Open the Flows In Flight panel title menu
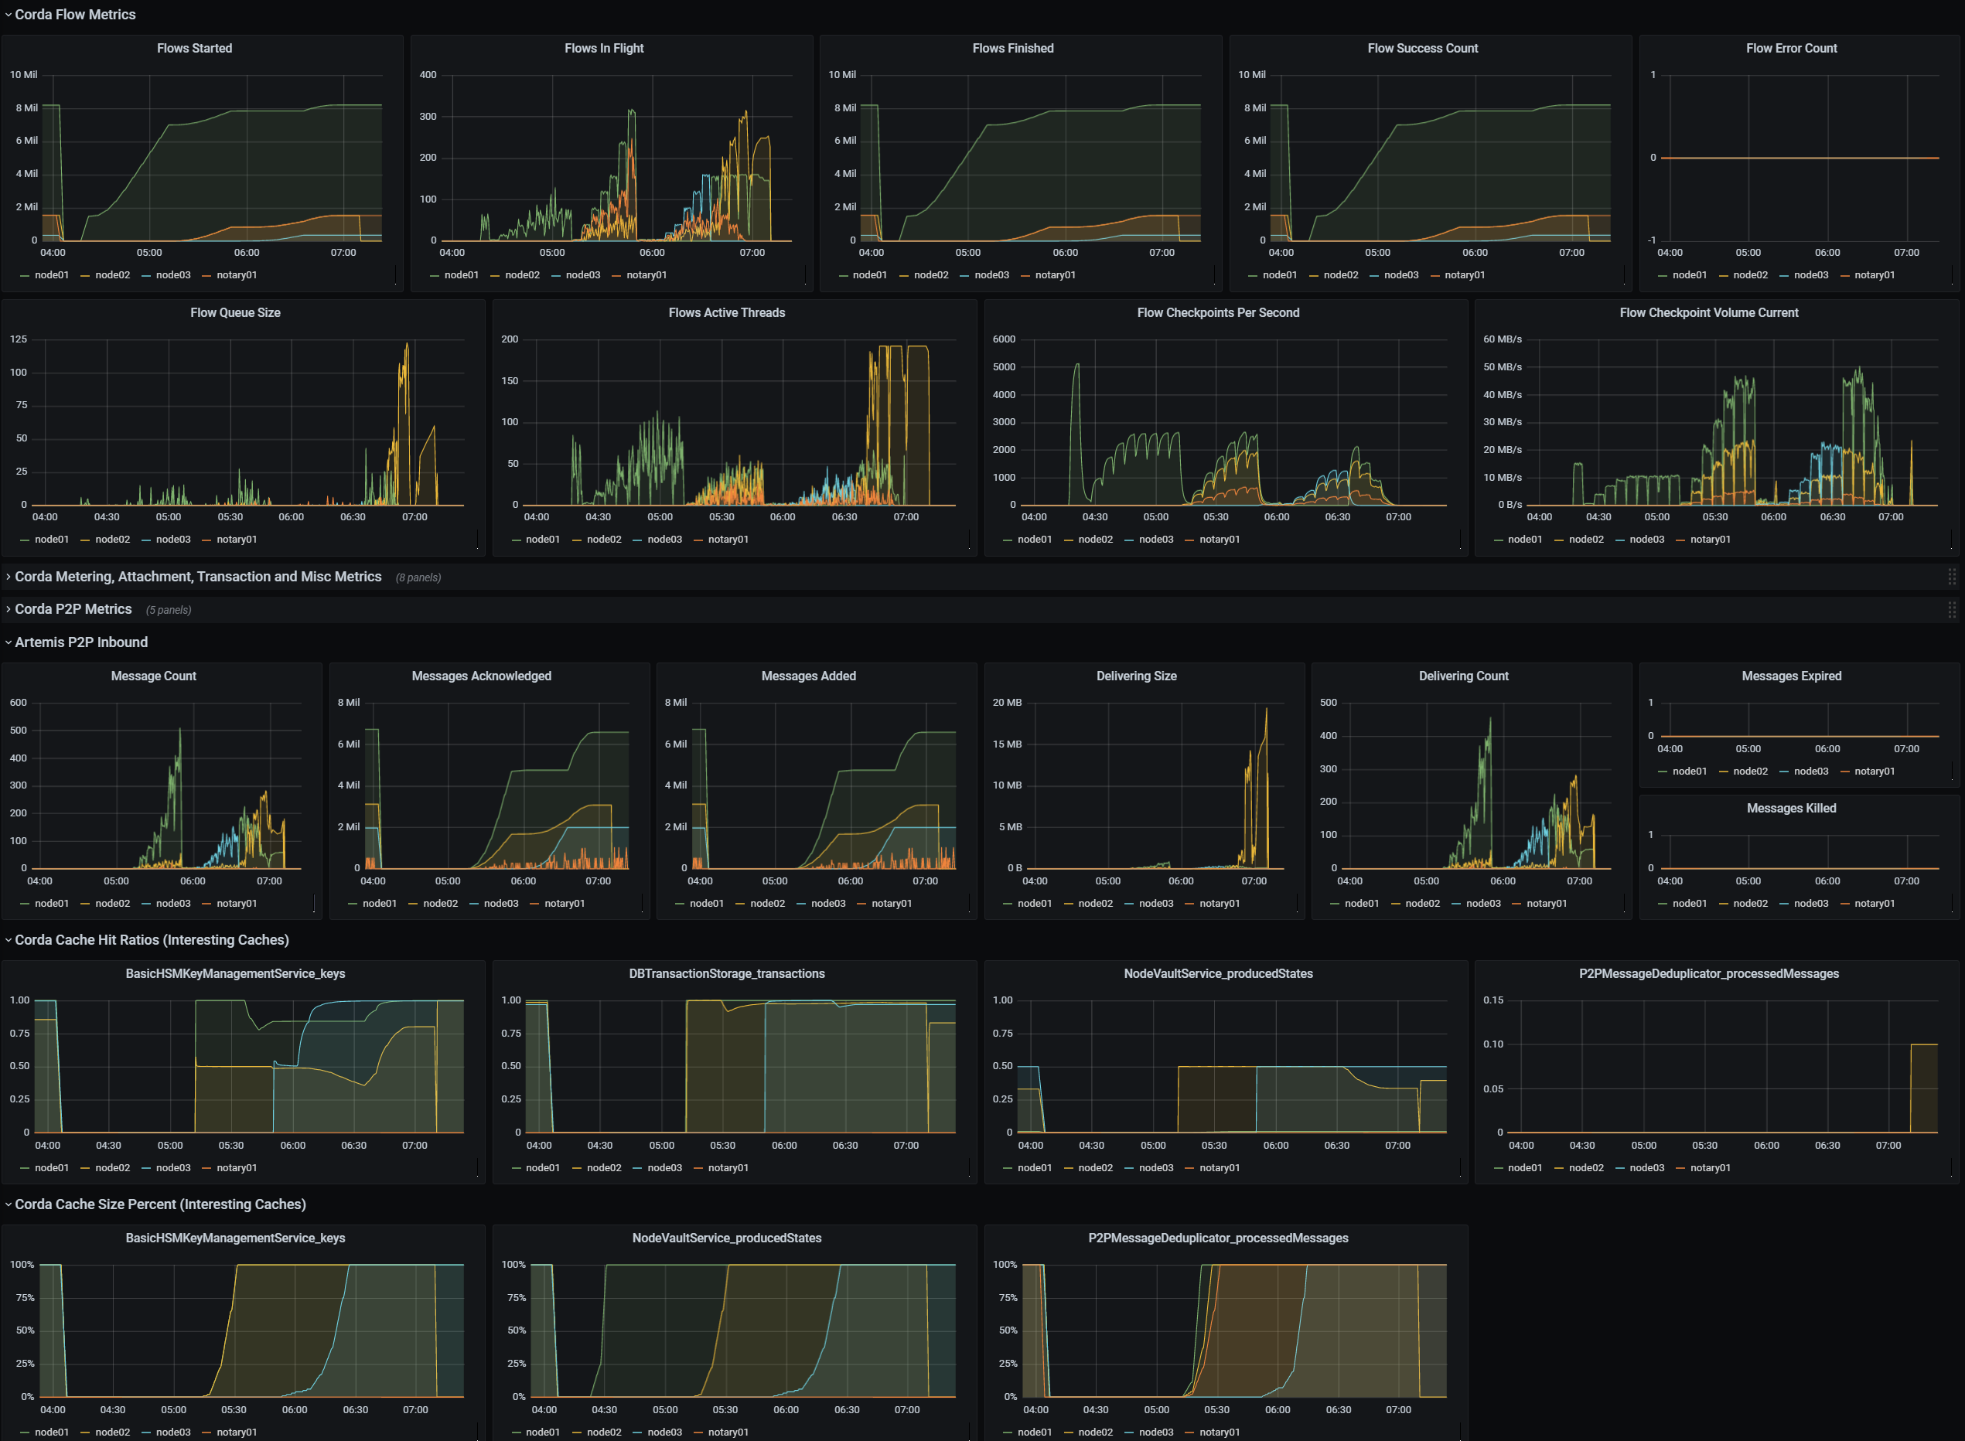The width and height of the screenshot is (1965, 1441). 604,48
